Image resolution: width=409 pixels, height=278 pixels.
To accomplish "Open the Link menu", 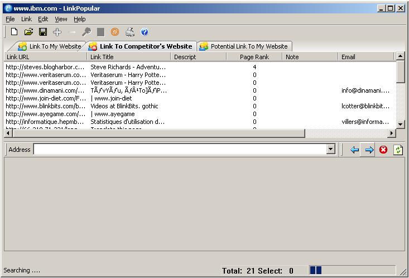I will [x=26, y=19].
